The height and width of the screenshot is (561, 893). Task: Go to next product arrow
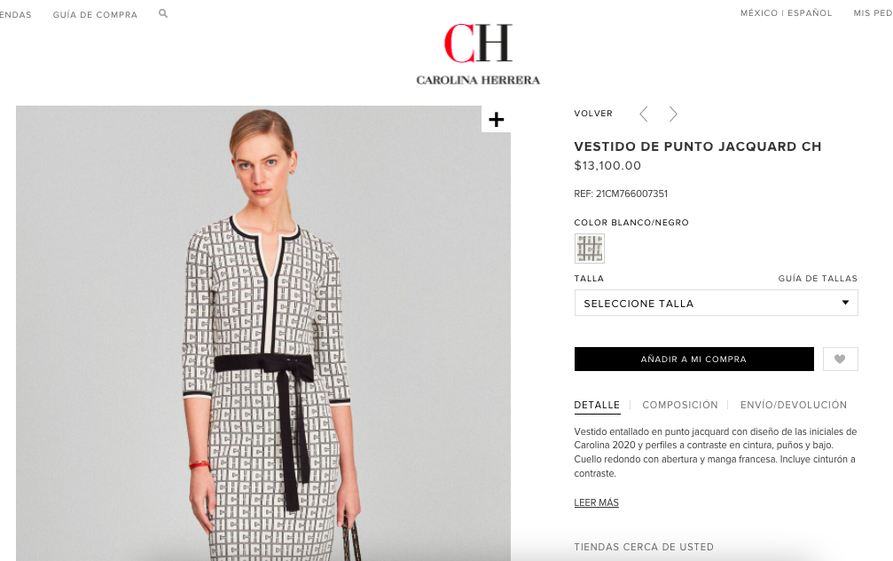(673, 114)
